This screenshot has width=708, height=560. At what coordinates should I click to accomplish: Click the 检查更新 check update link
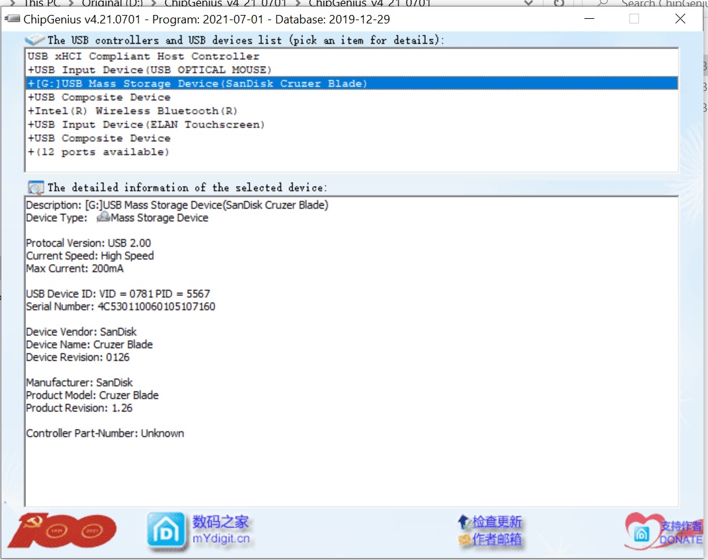pyautogui.click(x=497, y=522)
